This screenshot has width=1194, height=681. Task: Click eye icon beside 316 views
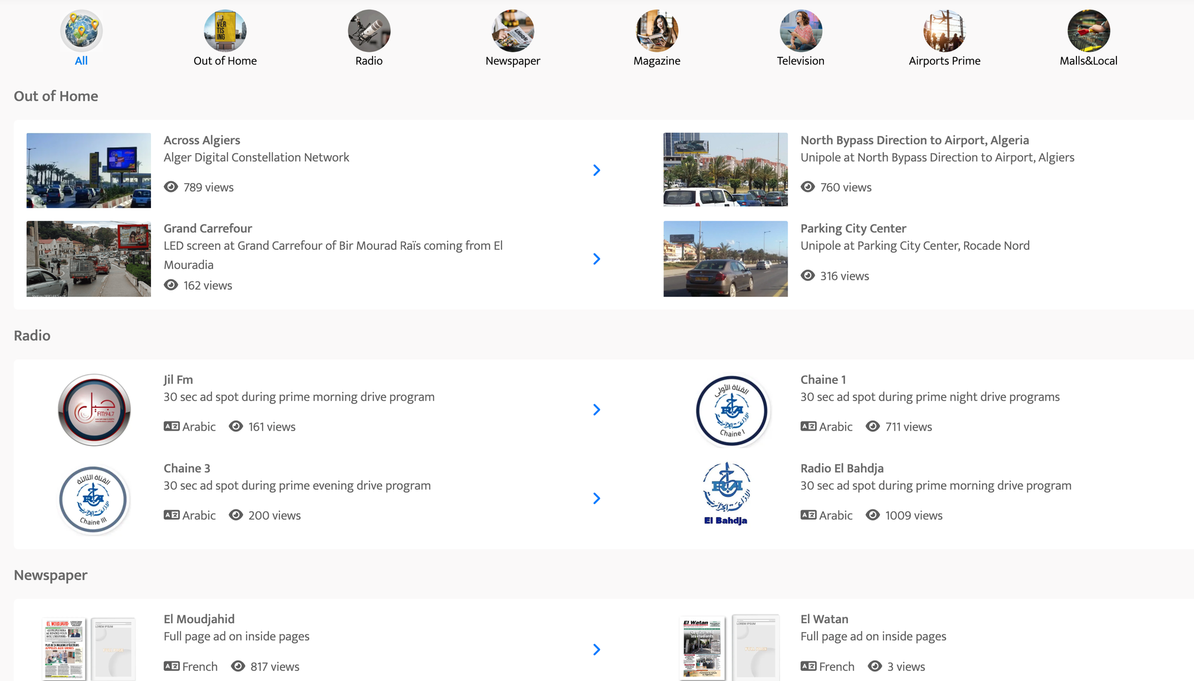click(808, 276)
